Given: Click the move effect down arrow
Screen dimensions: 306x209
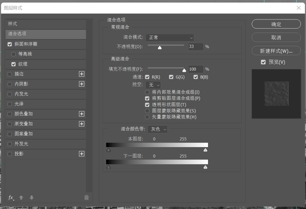Looking at the screenshot, I should click(x=31, y=198).
